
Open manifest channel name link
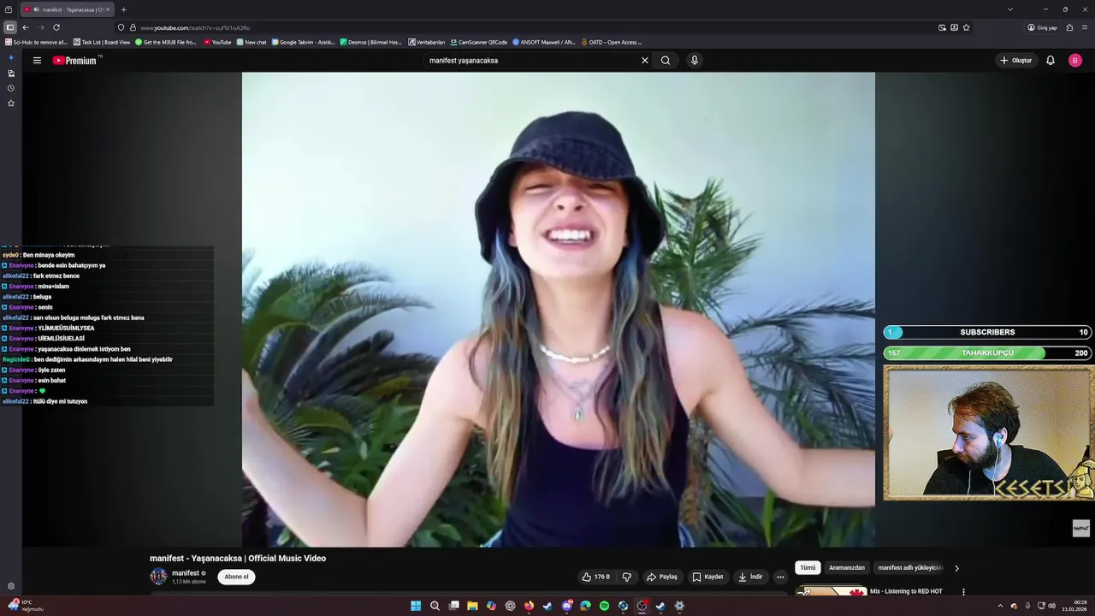click(186, 573)
